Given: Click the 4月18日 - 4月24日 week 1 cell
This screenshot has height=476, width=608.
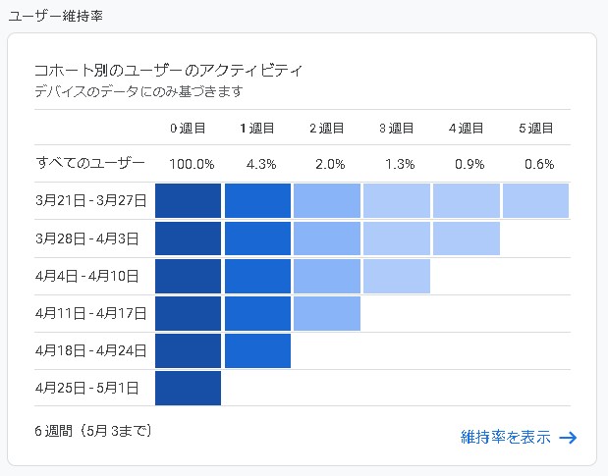Looking at the screenshot, I should (257, 350).
